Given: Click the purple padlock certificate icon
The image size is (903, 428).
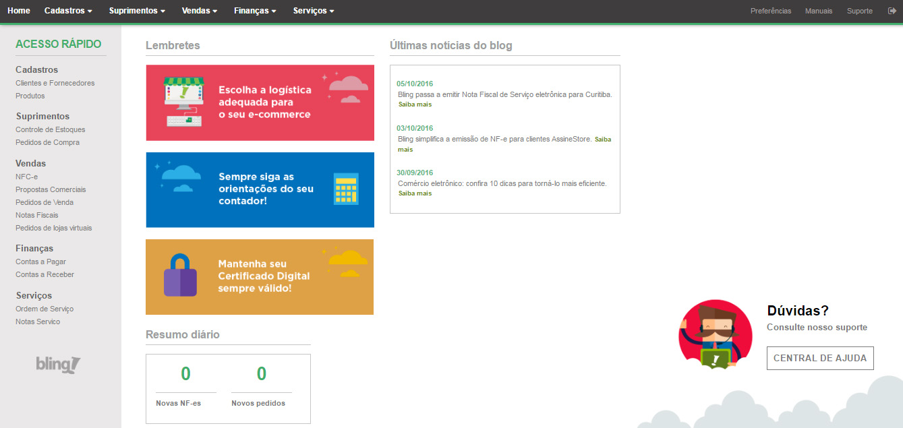Looking at the screenshot, I should (180, 275).
